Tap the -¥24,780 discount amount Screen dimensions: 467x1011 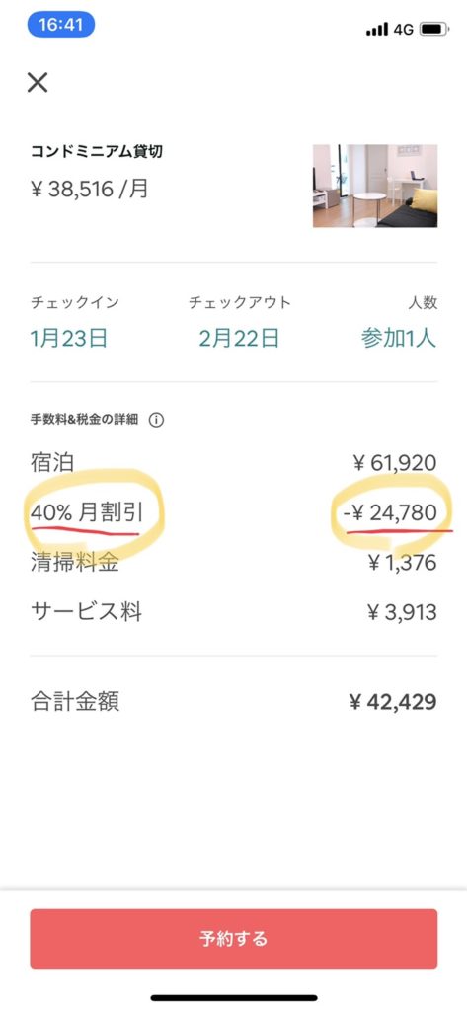click(x=390, y=513)
